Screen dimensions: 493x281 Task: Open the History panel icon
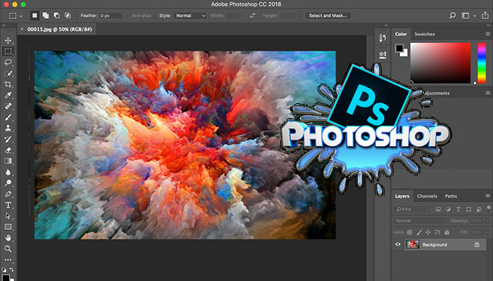tap(383, 38)
